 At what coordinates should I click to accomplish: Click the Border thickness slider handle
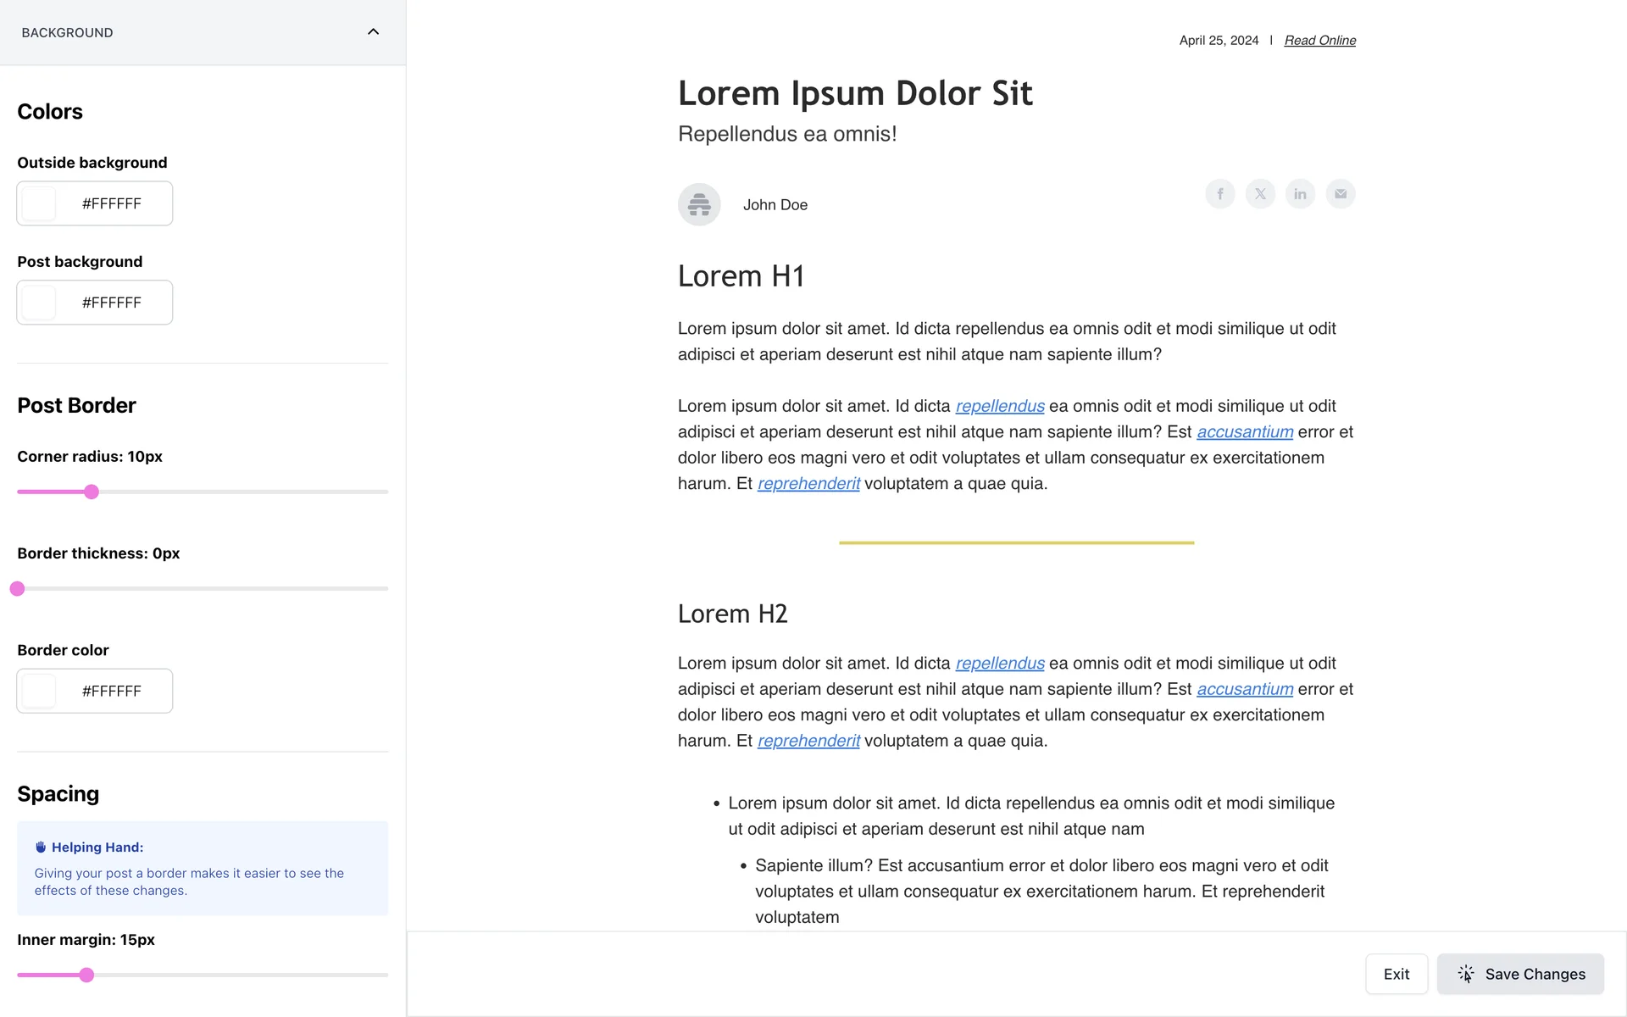pos(18,588)
